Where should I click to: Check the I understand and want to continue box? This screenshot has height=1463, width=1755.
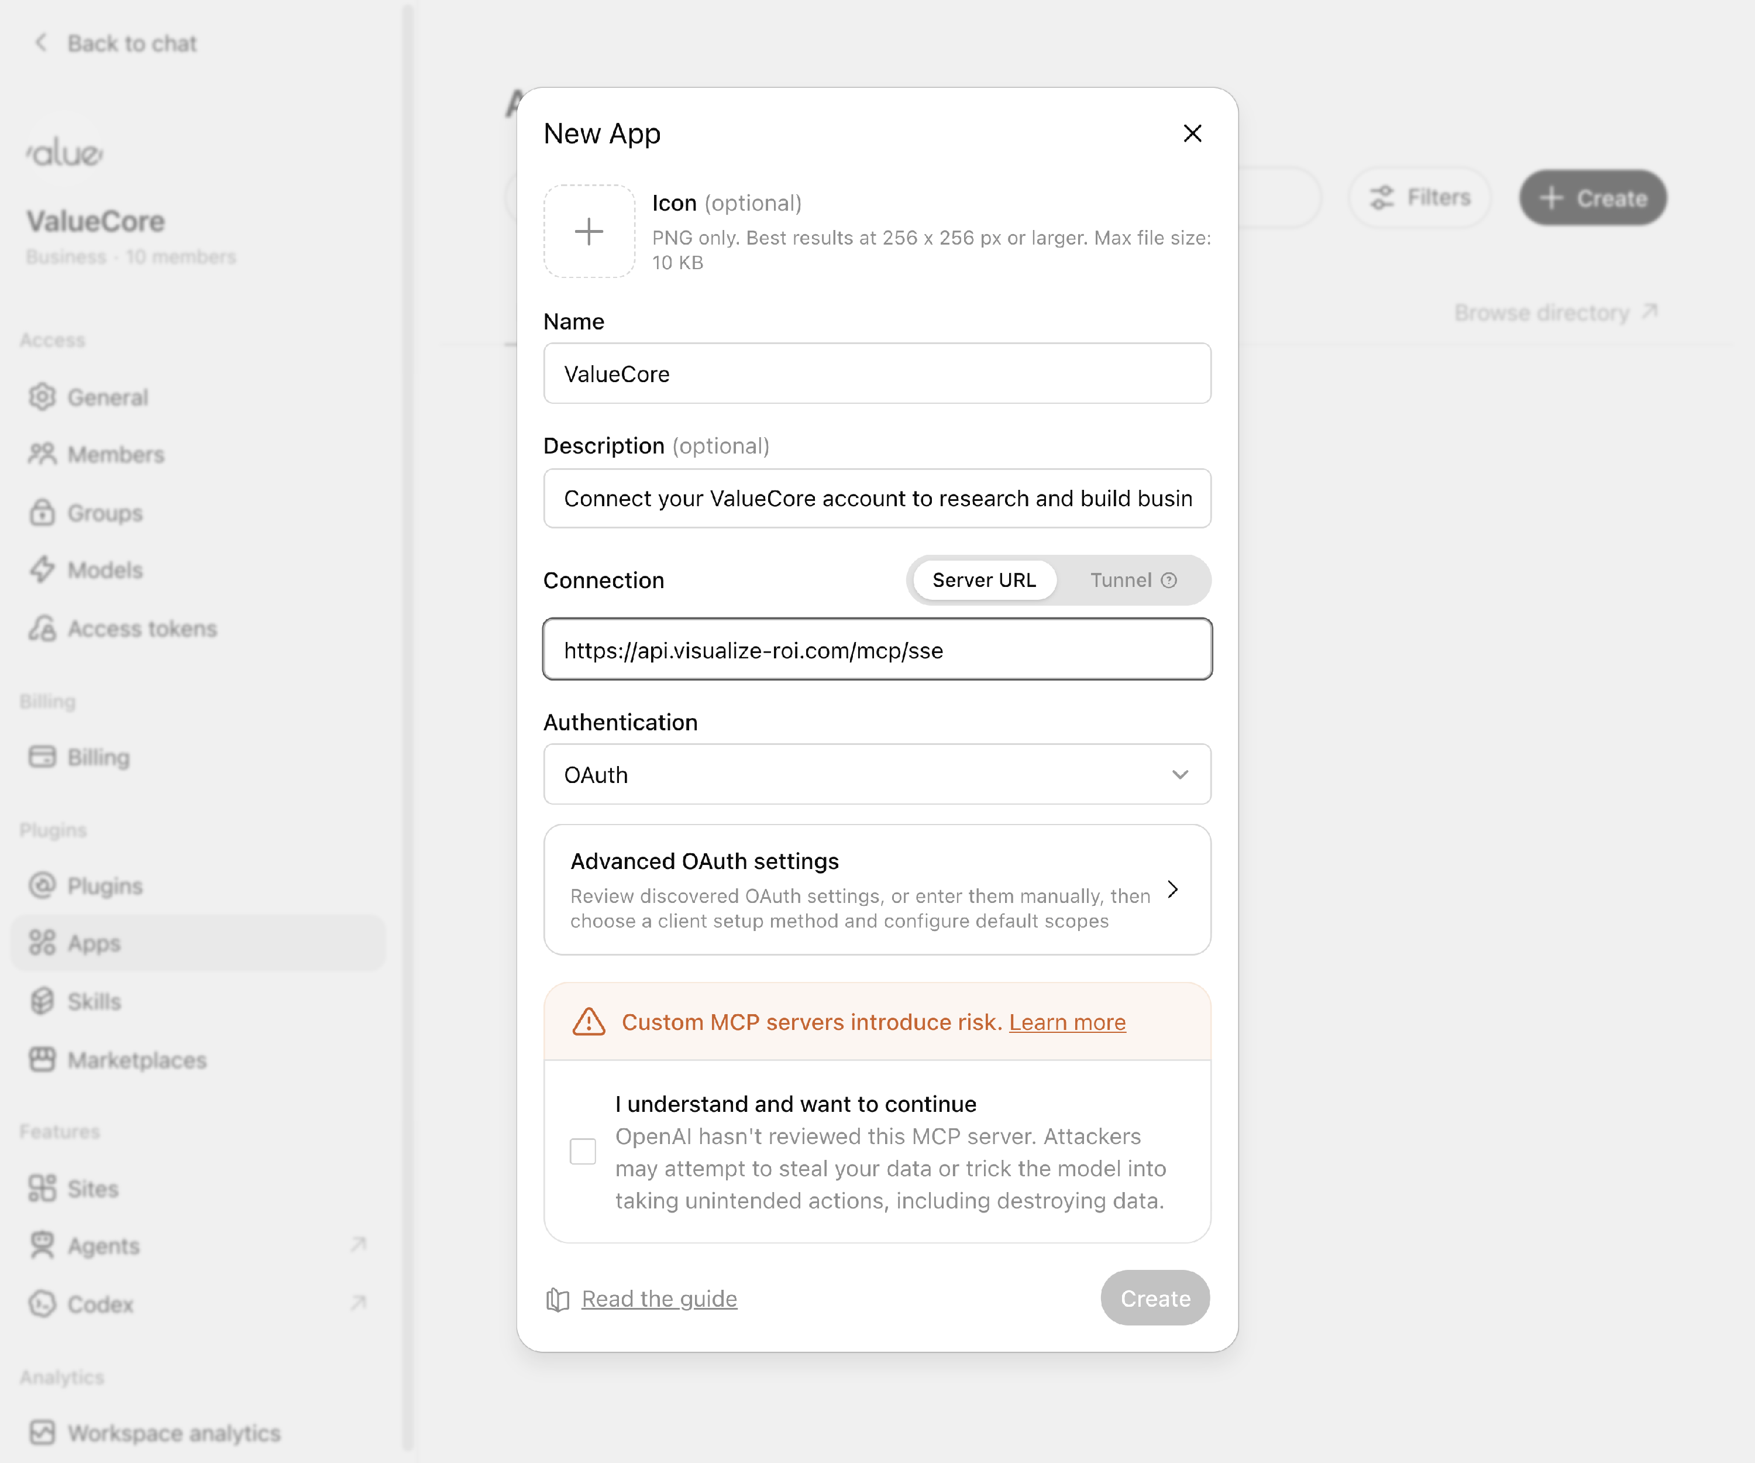coord(583,1151)
